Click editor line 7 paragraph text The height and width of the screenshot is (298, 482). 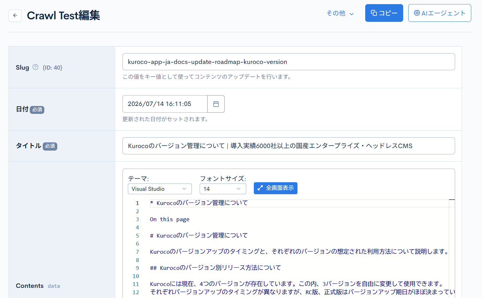point(299,251)
